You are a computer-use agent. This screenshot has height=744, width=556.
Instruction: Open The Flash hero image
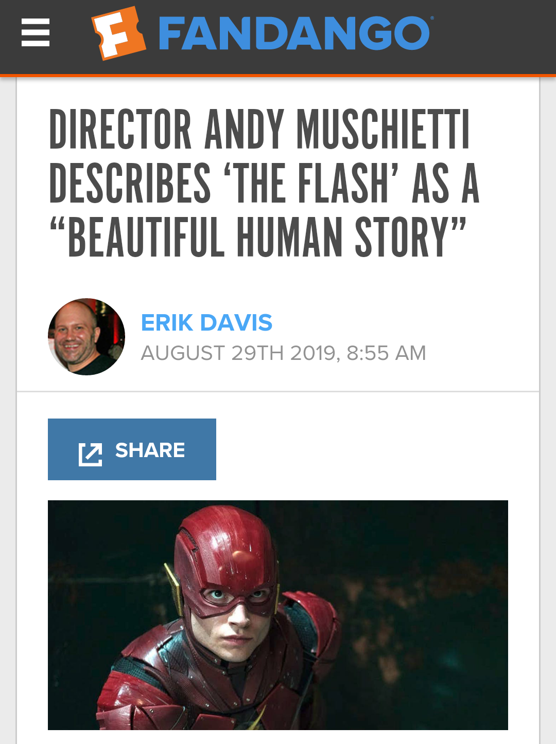pyautogui.click(x=278, y=615)
